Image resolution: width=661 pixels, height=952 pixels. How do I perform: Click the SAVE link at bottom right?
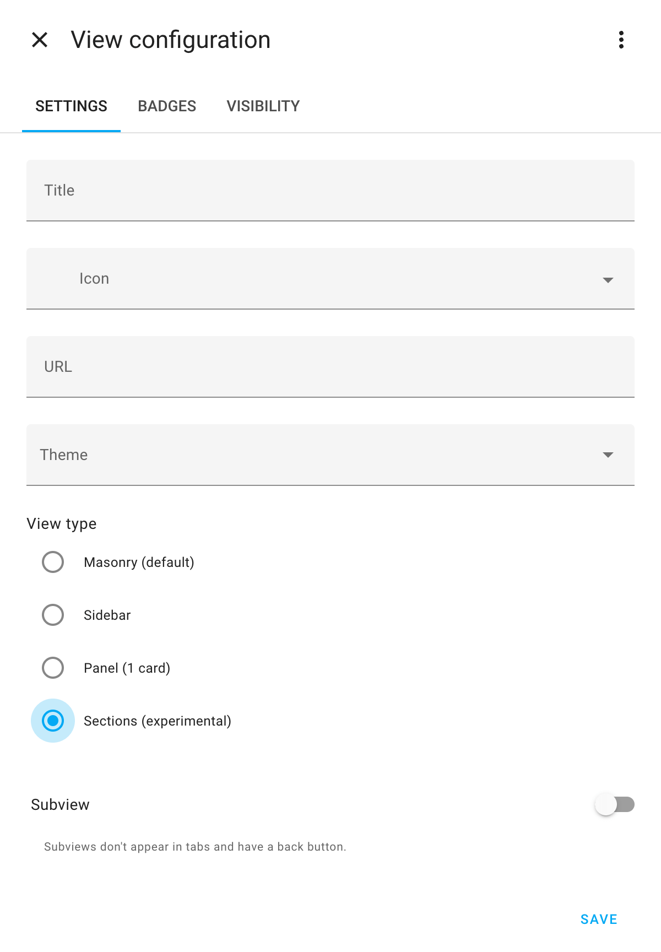point(598,919)
